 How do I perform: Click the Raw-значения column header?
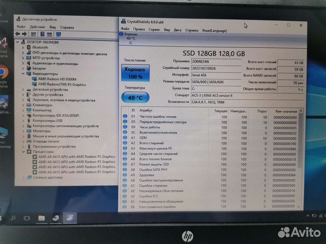click(286, 112)
